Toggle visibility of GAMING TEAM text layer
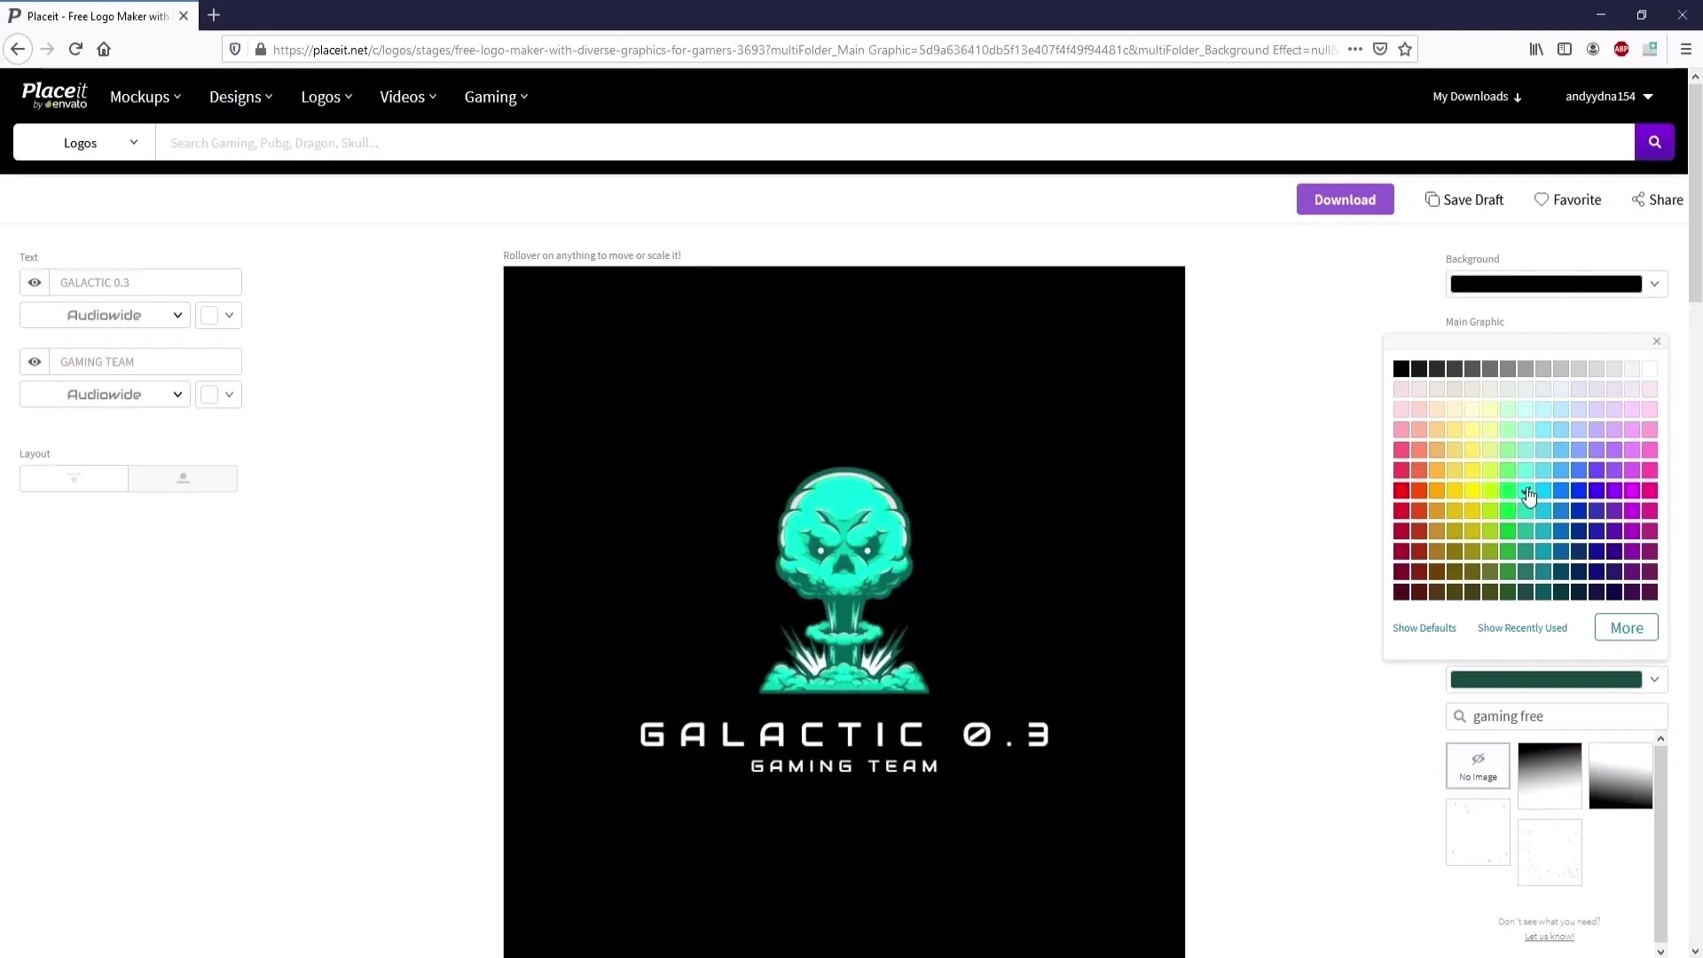The height and width of the screenshot is (958, 1703). point(34,361)
